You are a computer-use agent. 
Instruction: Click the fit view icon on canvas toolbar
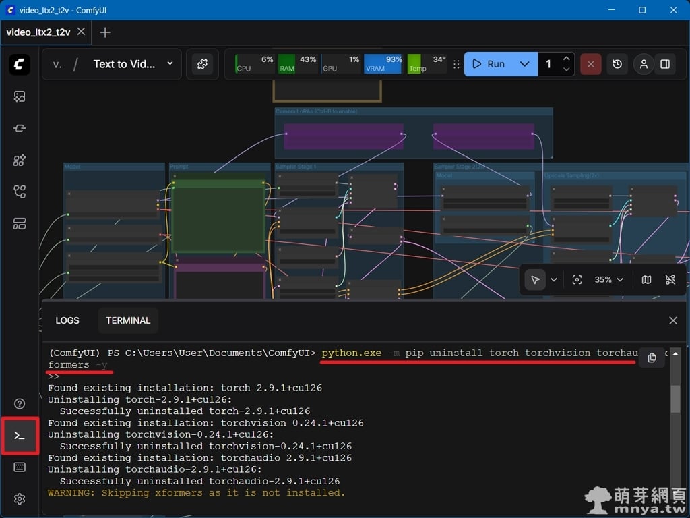click(x=577, y=279)
